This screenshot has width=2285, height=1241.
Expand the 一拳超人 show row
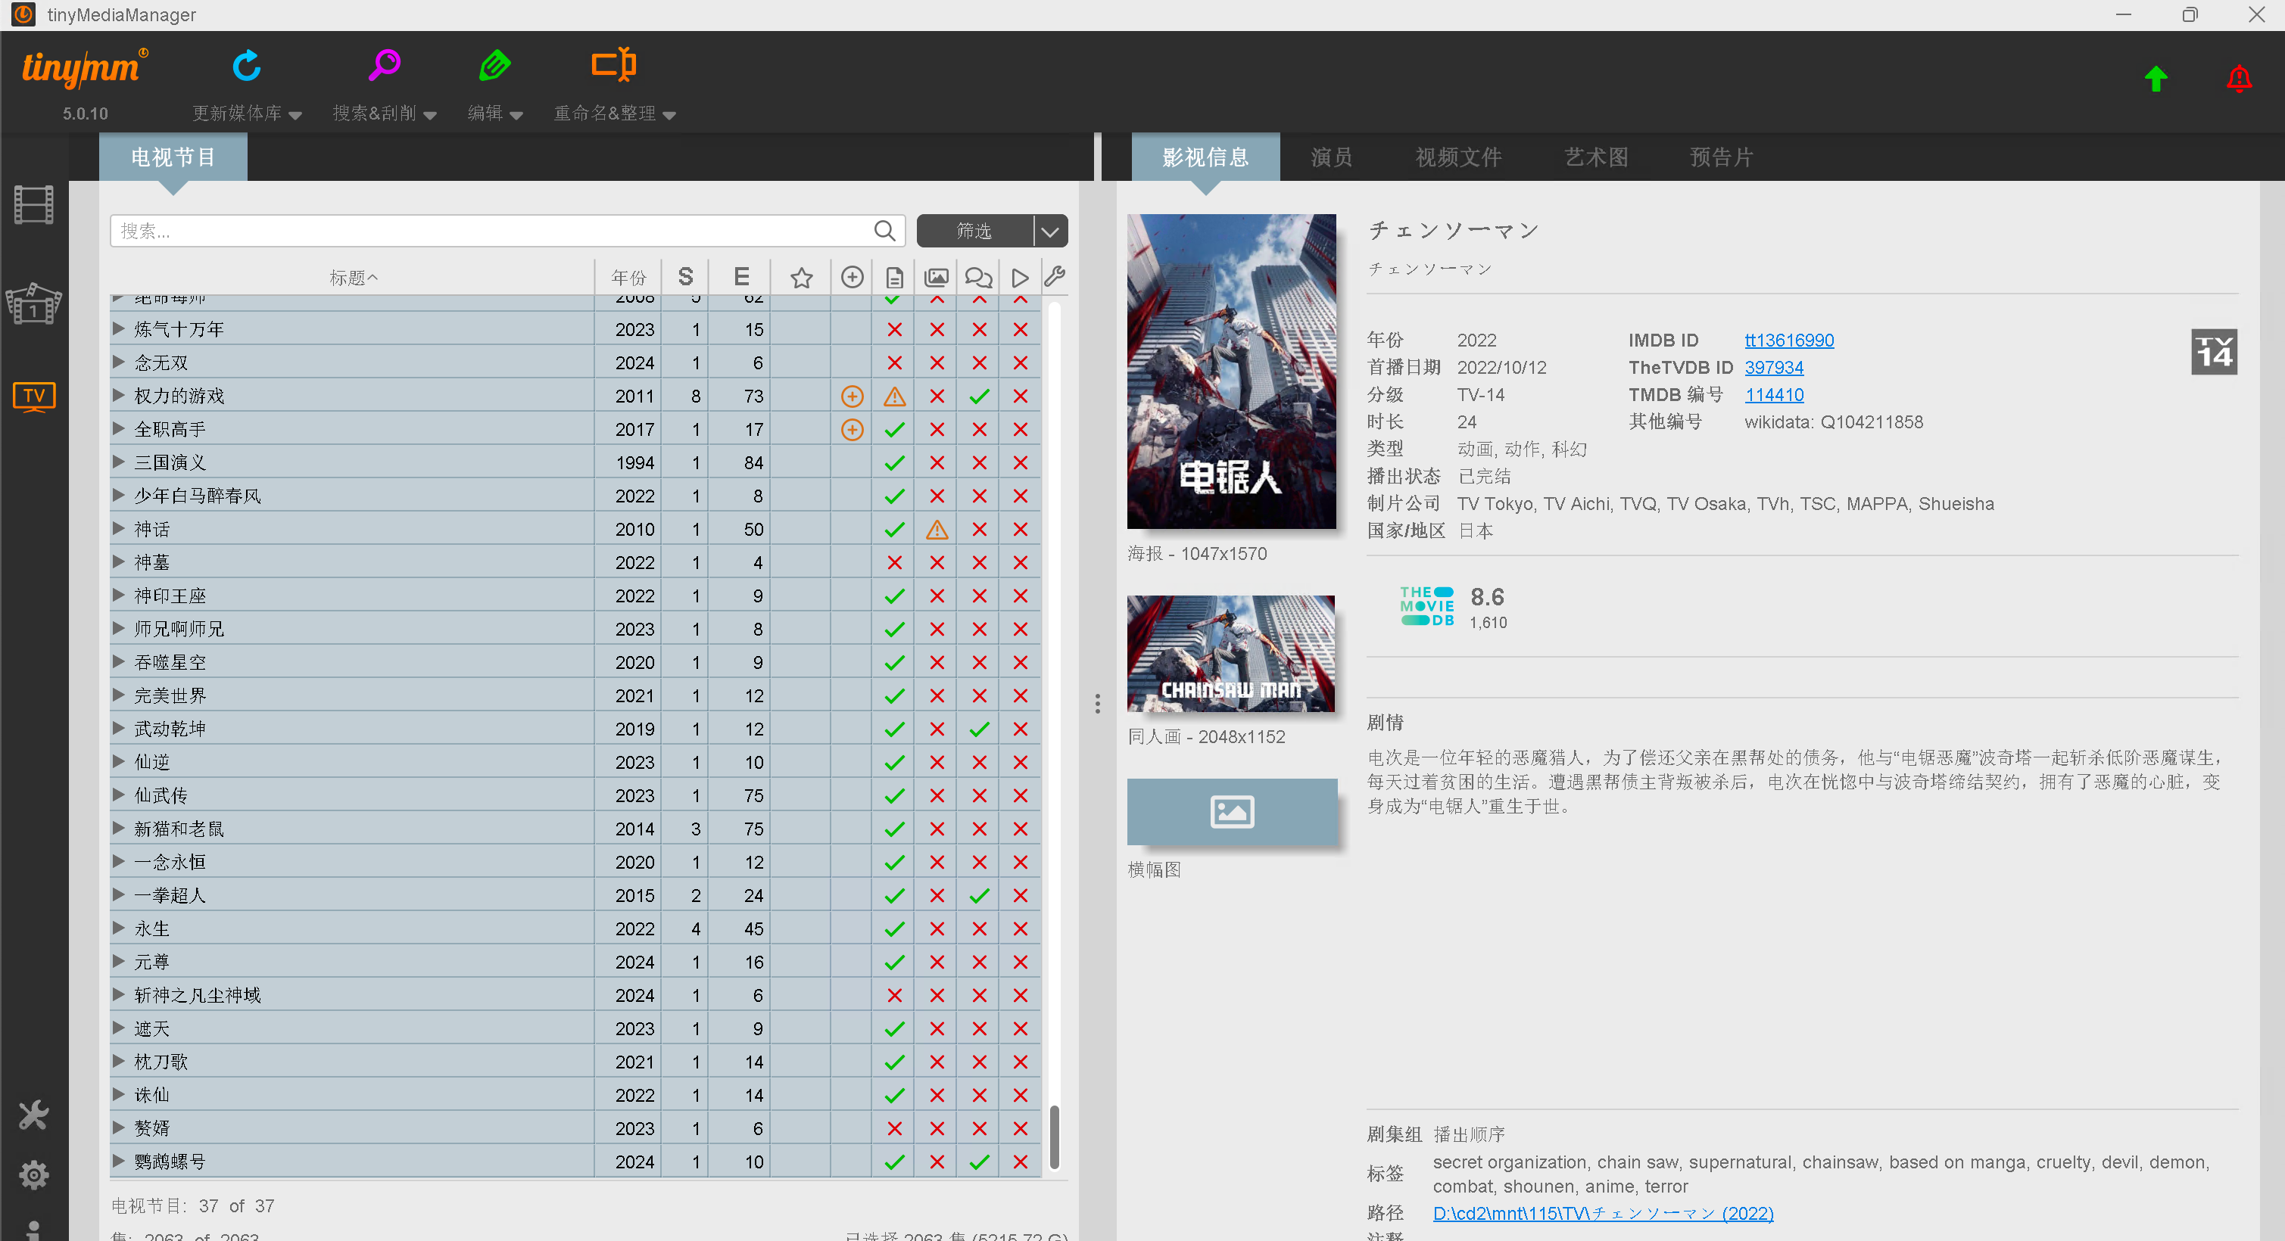click(x=118, y=894)
